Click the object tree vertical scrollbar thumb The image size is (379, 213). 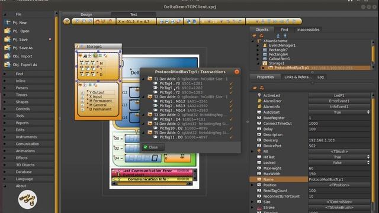pyautogui.click(x=373, y=53)
